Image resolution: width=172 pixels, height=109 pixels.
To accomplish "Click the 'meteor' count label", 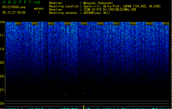I will pos(39,8).
